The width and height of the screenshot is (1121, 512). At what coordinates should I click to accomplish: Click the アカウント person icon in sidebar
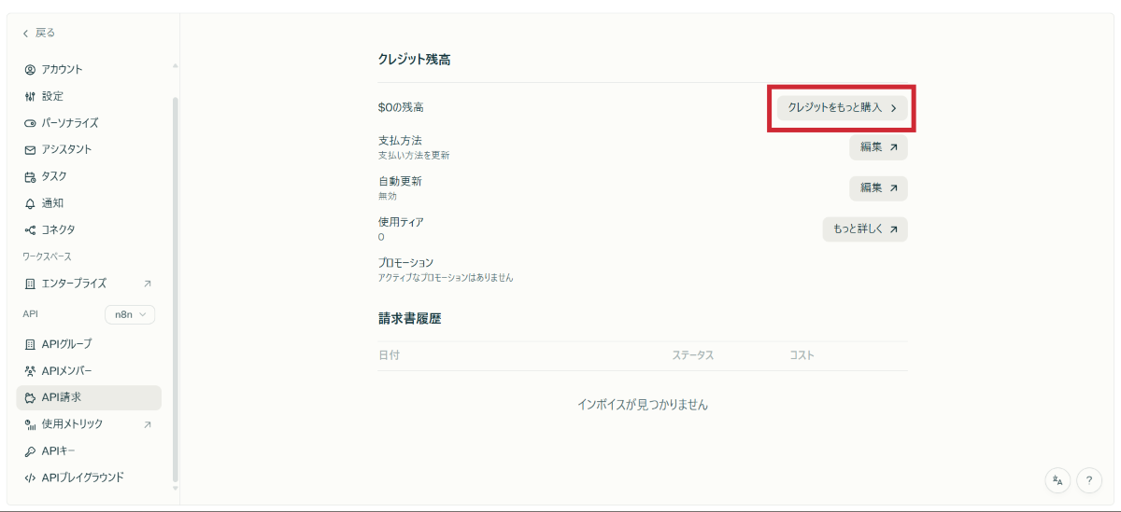point(30,69)
